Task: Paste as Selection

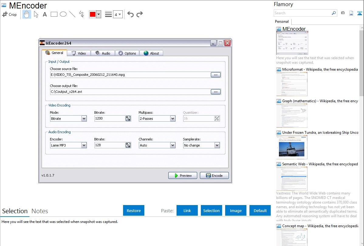Action: point(211,211)
